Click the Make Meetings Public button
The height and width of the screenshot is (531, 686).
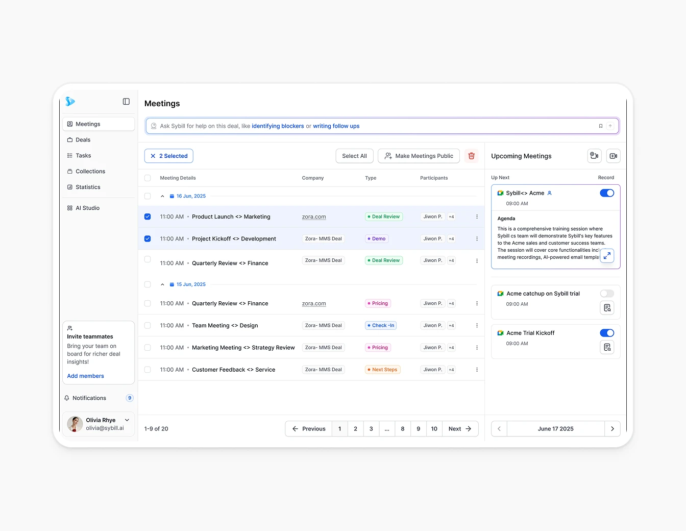point(419,156)
